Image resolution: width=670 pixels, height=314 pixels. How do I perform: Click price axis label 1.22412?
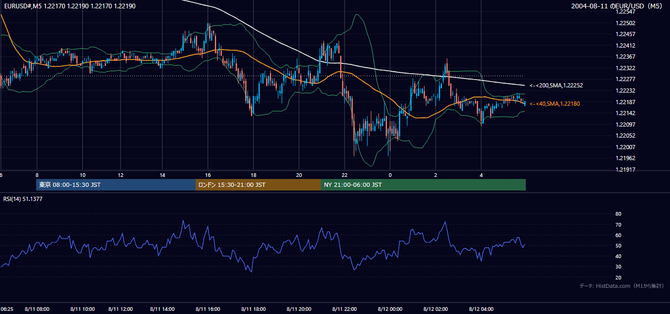click(x=625, y=46)
